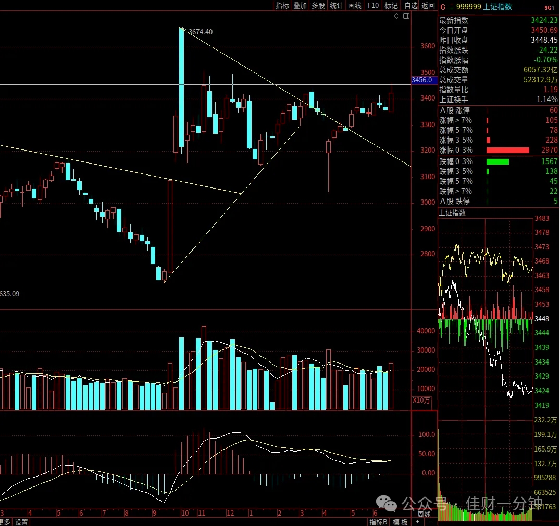
Task: Click the 标记 mark button
Action: click(x=391, y=5)
